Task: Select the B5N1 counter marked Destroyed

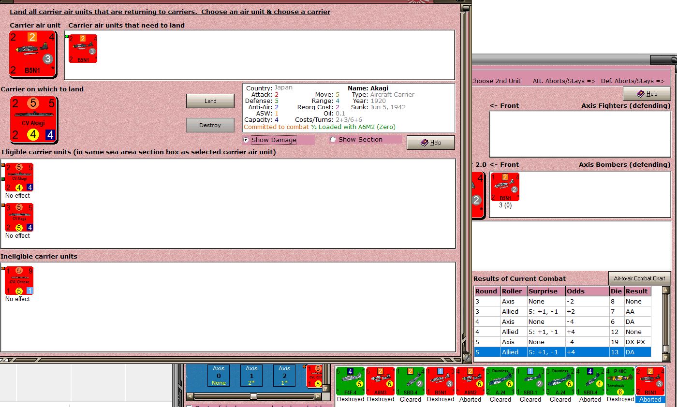Action: [441, 381]
